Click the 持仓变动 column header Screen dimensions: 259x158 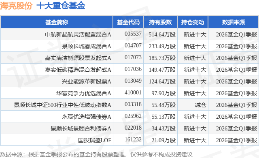tap(193, 22)
